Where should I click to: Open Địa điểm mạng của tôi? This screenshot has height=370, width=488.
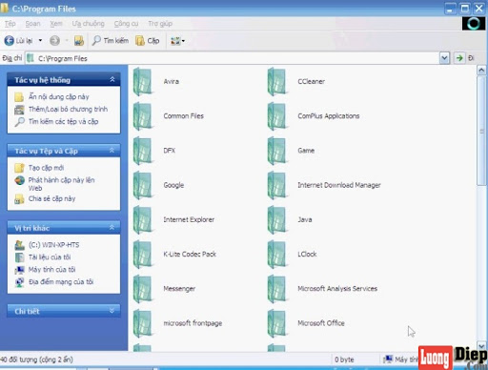(x=61, y=281)
